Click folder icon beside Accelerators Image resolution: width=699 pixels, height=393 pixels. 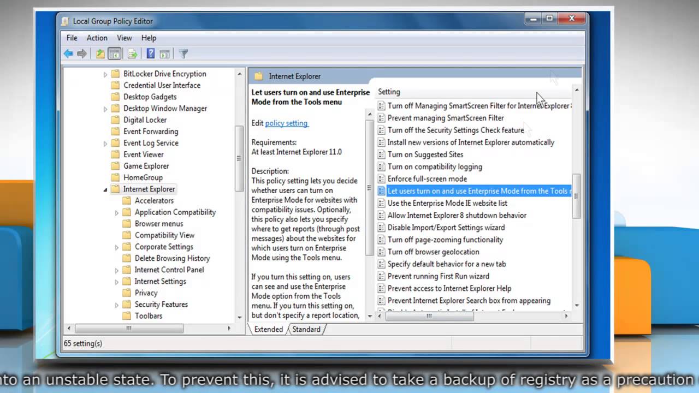pyautogui.click(x=127, y=200)
